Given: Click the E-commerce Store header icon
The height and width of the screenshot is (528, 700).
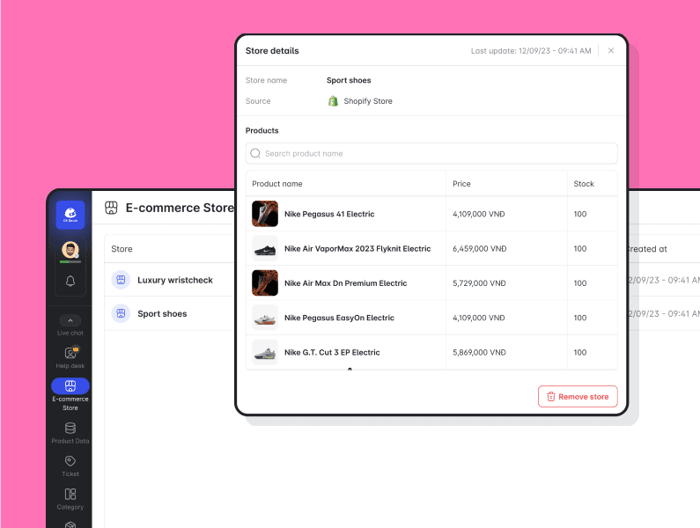Looking at the screenshot, I should point(111,208).
